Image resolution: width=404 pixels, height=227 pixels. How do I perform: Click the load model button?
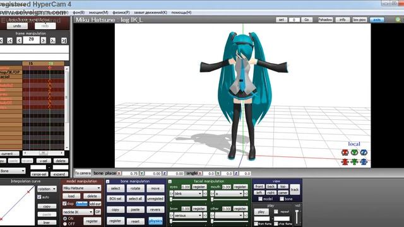71,196
